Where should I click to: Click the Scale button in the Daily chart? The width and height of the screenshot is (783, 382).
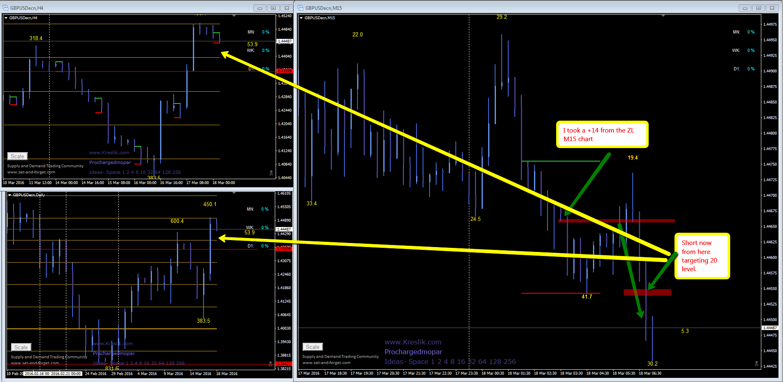pyautogui.click(x=21, y=347)
